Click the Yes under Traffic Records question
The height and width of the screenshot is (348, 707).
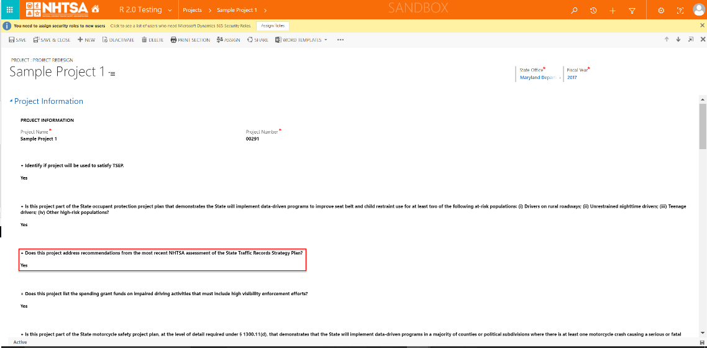click(x=24, y=265)
